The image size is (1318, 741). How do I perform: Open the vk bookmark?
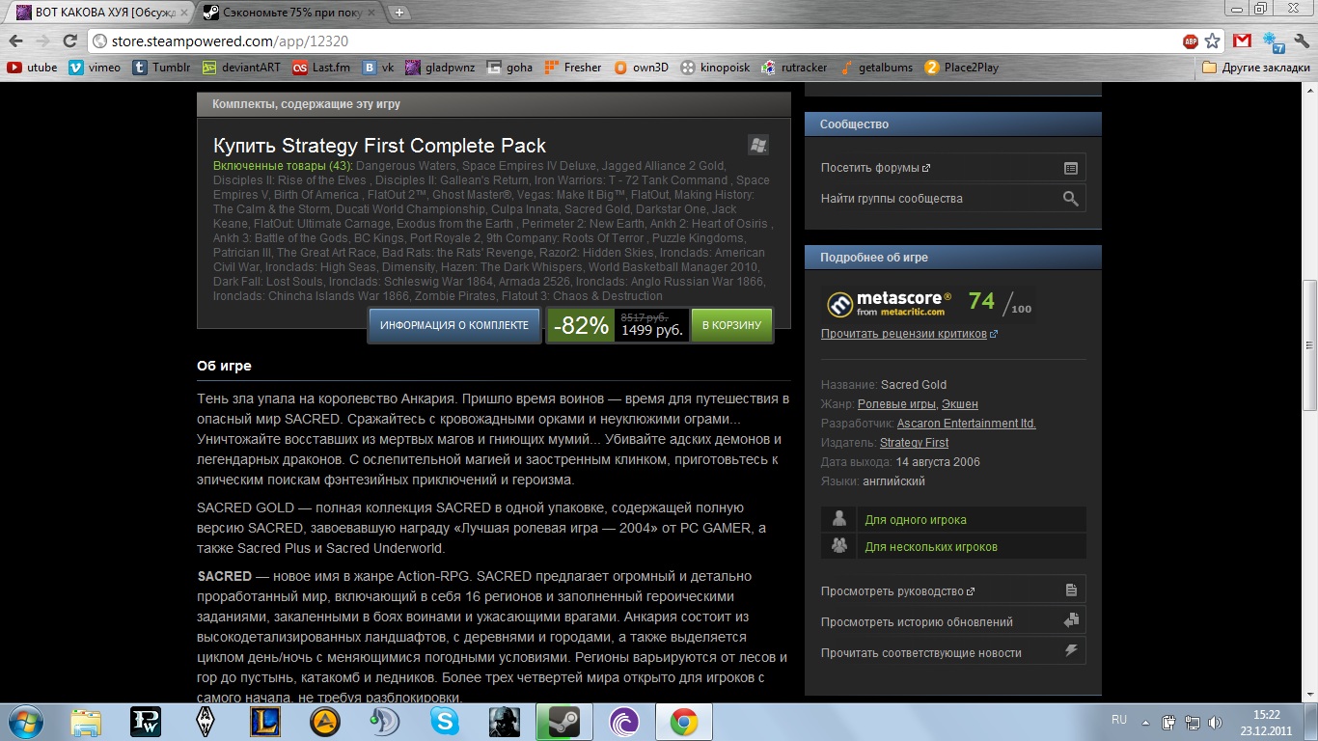(378, 68)
